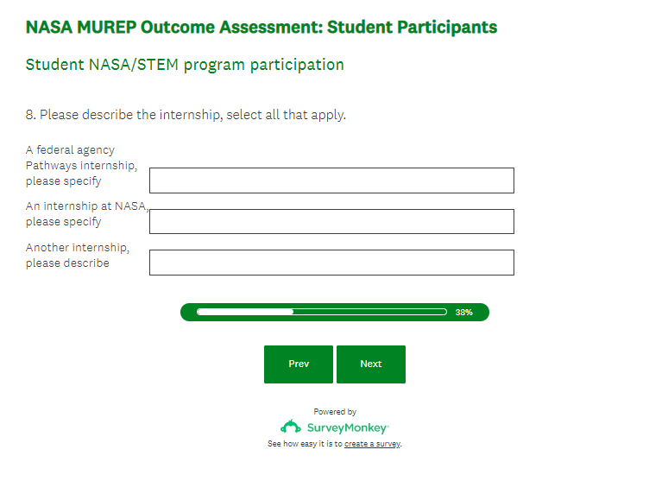Click the question 8 internship prompt text
Image resolution: width=668 pixels, height=494 pixels.
click(x=186, y=115)
